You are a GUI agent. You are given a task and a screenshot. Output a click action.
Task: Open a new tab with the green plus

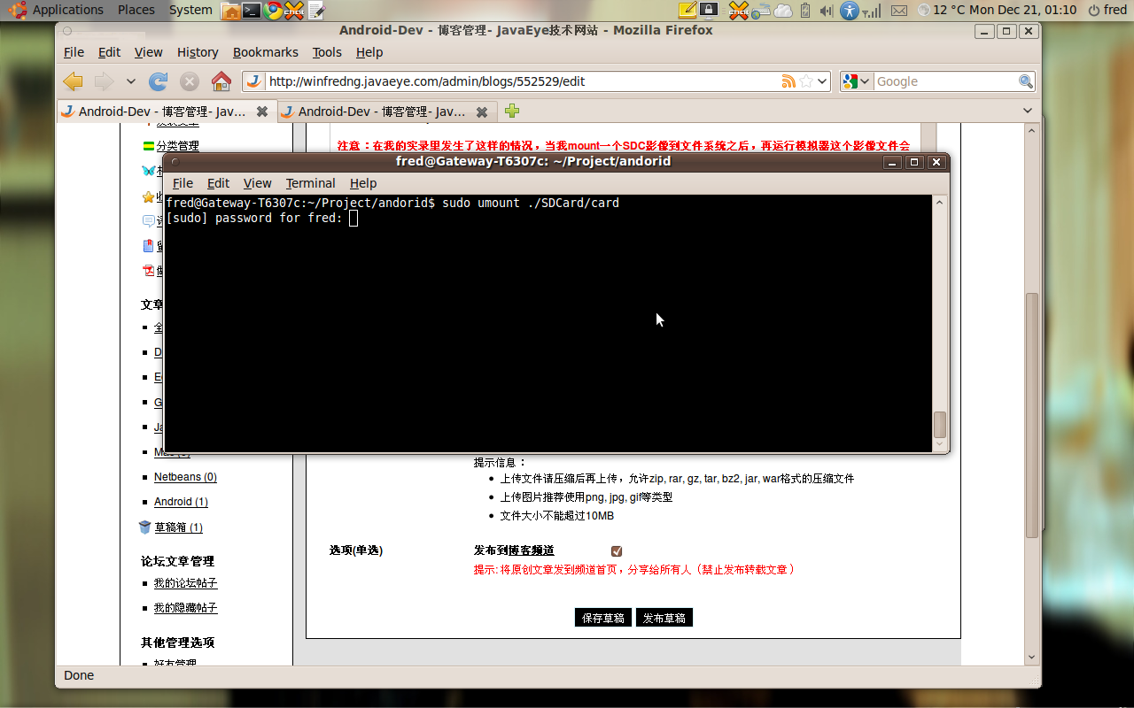511,111
